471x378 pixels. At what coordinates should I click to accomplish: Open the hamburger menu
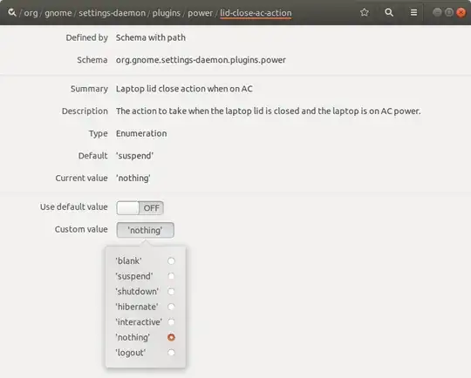pyautogui.click(x=413, y=12)
